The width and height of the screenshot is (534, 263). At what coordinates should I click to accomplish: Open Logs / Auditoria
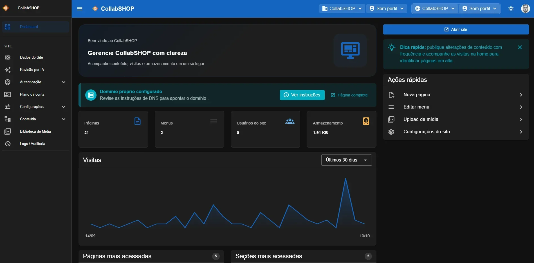36,144
